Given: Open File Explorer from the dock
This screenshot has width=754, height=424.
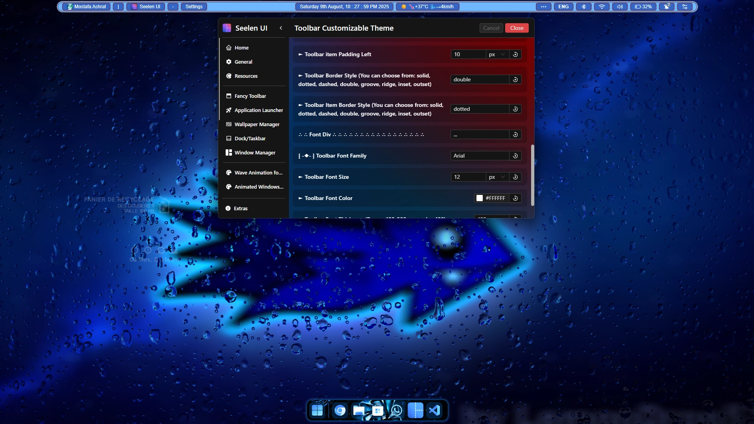Looking at the screenshot, I should tap(359, 411).
